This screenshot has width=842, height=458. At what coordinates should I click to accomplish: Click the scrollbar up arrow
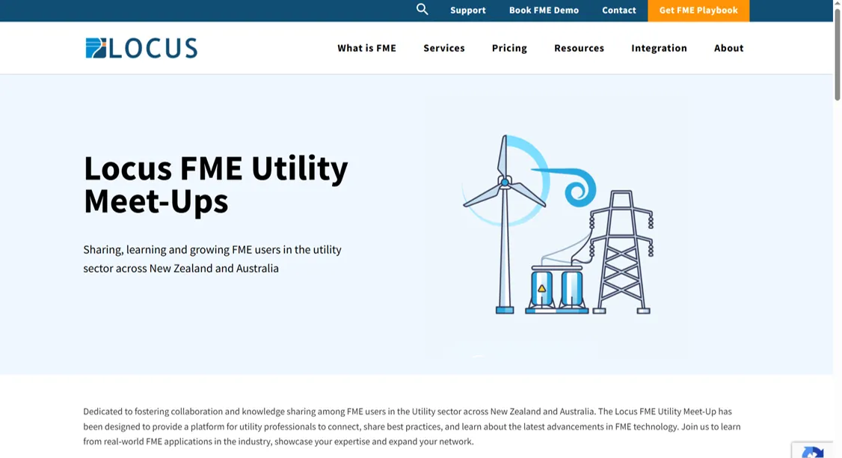tap(837, 4)
